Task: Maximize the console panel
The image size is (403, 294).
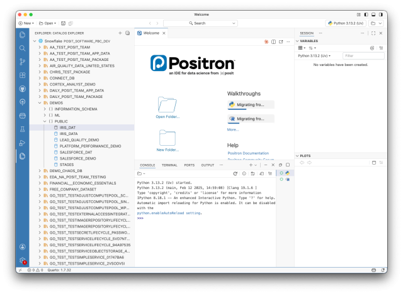Action: [288, 165]
